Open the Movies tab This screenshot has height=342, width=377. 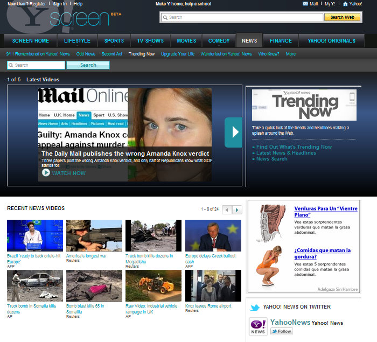(186, 40)
